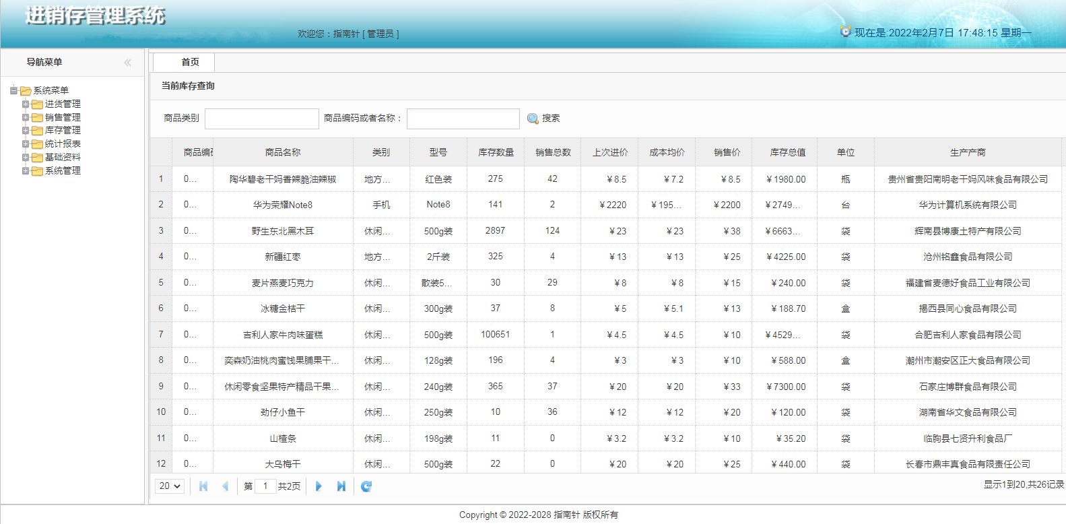
Task: Click the 系统管理 folder icon
Action: click(x=38, y=171)
